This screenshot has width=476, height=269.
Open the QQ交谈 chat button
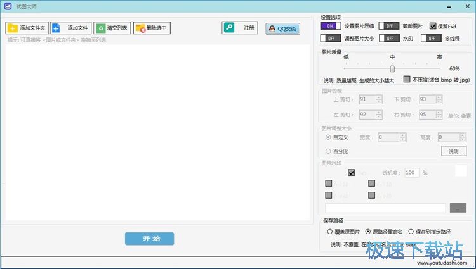pyautogui.click(x=282, y=28)
